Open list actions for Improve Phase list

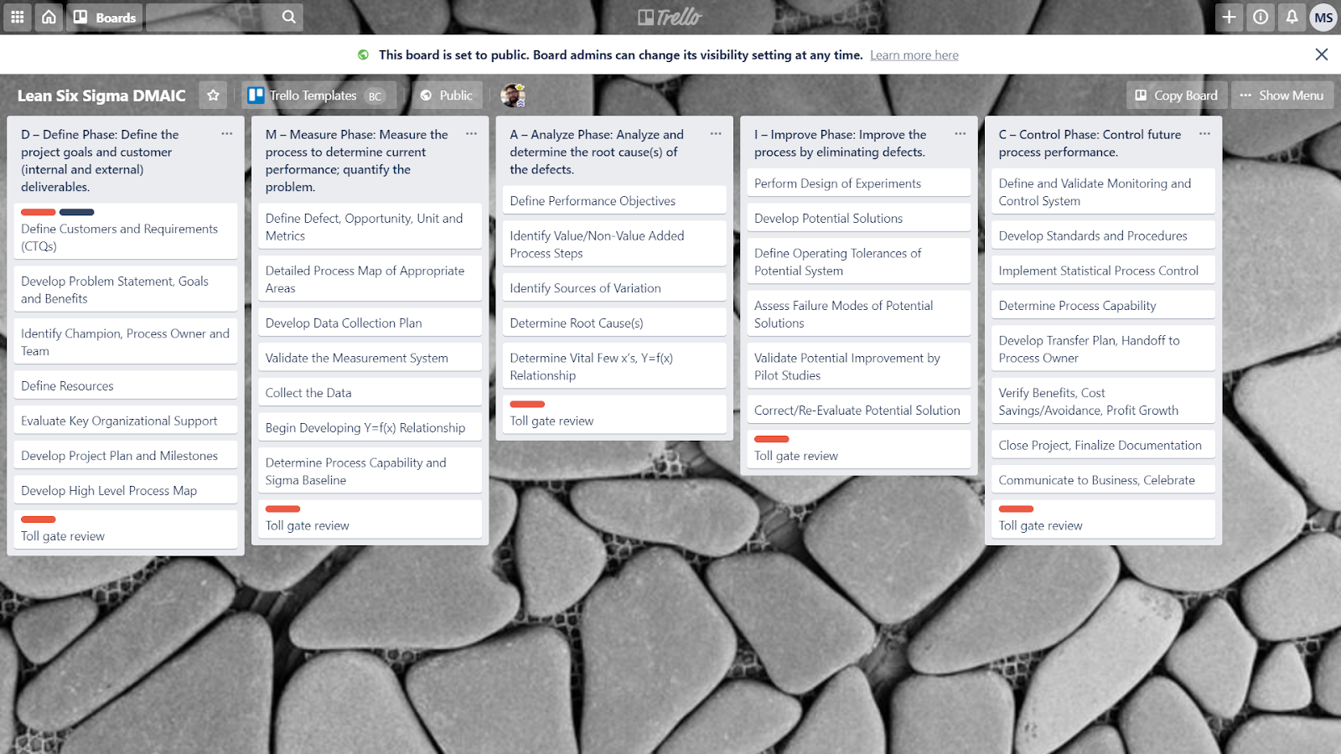(x=960, y=134)
